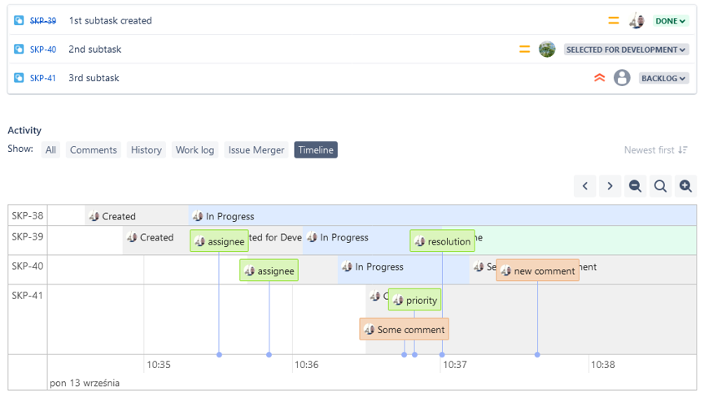Open the Issue Merger activity tab
The height and width of the screenshot is (403, 709).
click(256, 149)
